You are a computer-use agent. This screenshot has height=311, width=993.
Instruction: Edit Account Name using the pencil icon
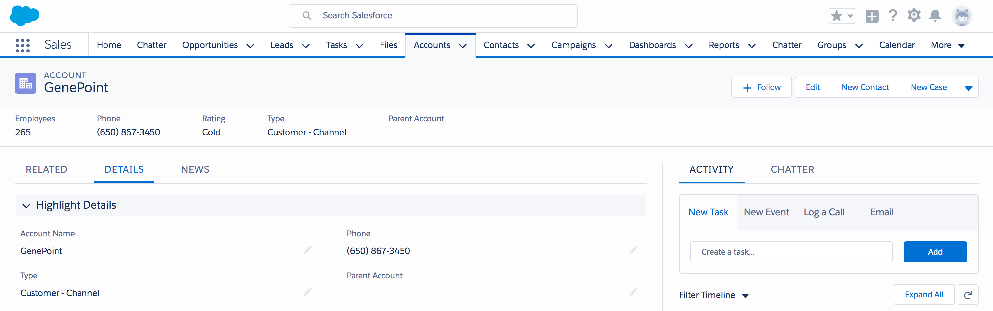click(307, 251)
